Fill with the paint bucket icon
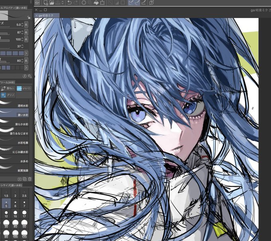271x241 pixels. pyautogui.click(x=96, y=3)
